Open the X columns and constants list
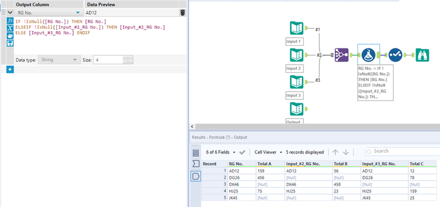The width and height of the screenshot is (440, 207). tap(10, 28)
